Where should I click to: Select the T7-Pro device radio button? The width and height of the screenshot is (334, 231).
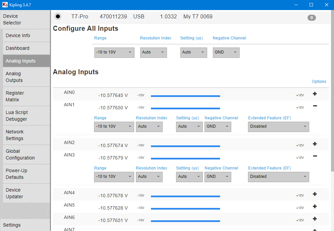point(58,16)
